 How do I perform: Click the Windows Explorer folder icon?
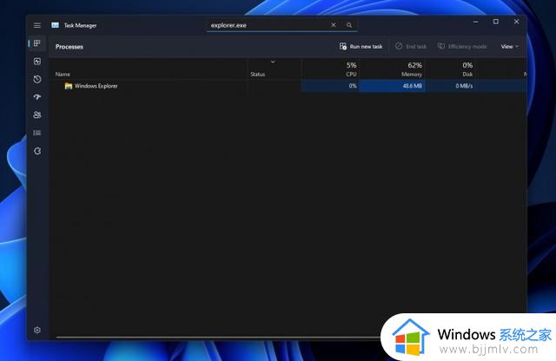(69, 86)
